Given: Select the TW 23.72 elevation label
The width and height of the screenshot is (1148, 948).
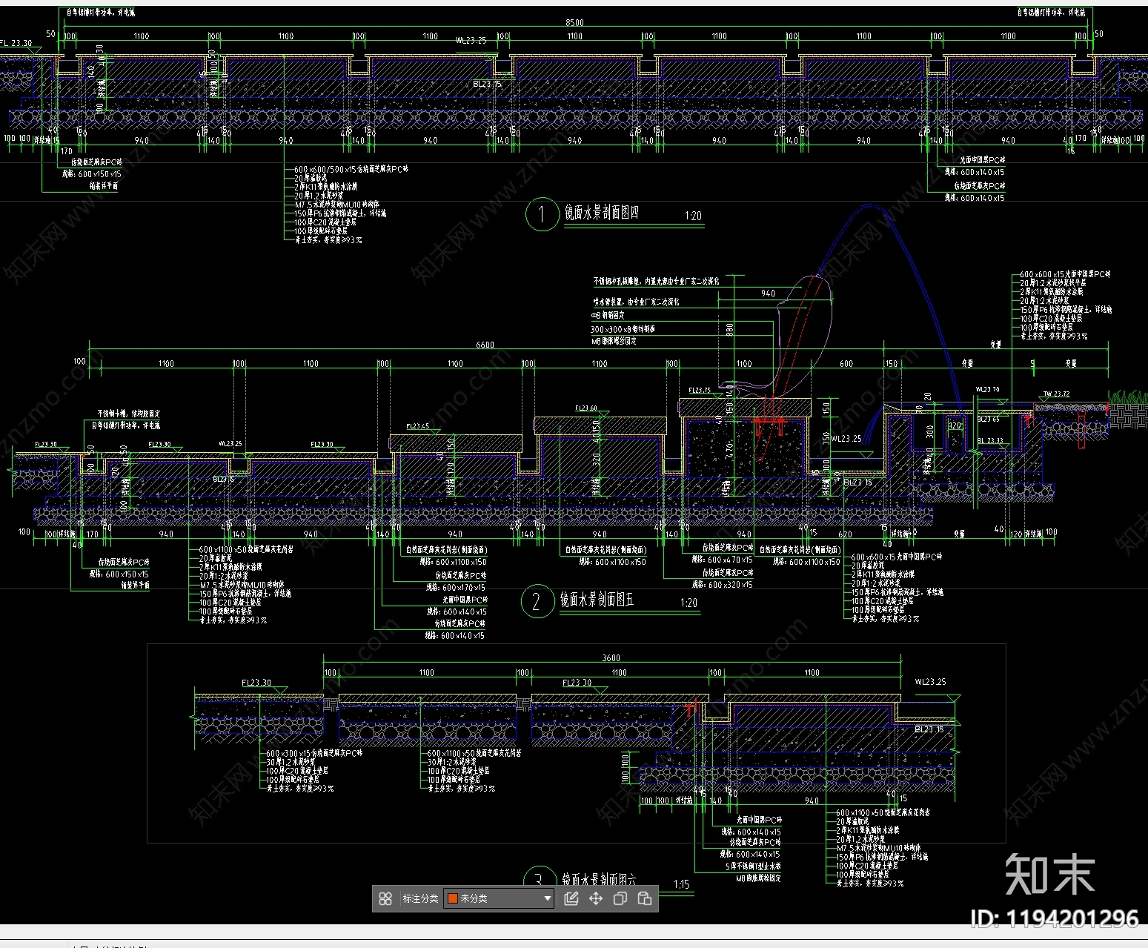Looking at the screenshot, I should click(1057, 394).
